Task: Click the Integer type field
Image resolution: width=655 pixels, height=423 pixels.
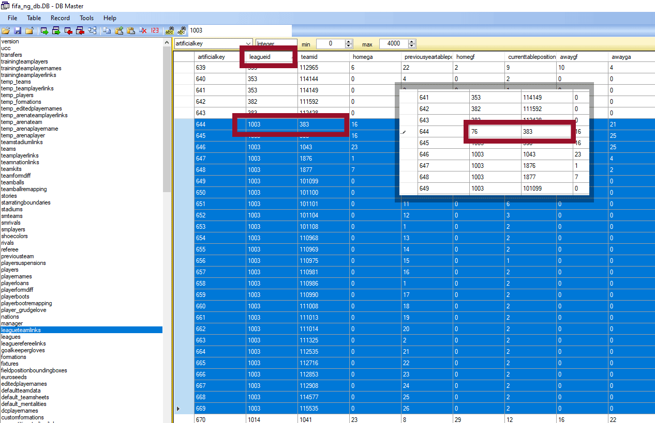Action: pos(276,44)
